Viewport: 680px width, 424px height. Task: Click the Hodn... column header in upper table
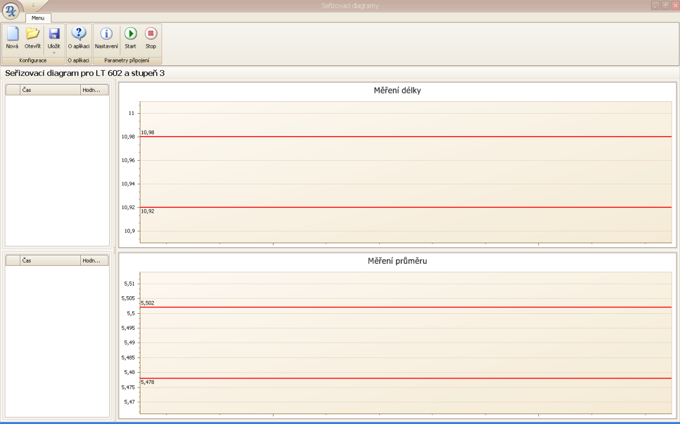click(94, 90)
